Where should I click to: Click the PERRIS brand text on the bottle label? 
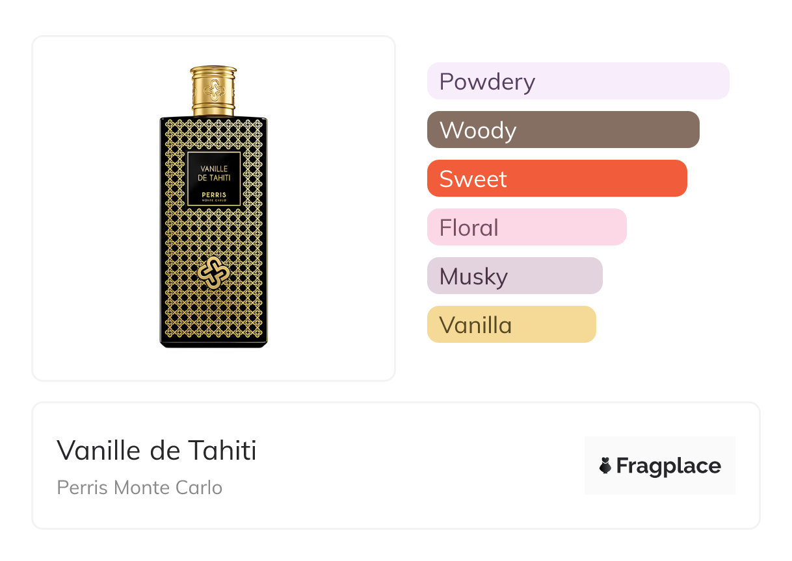pos(213,194)
